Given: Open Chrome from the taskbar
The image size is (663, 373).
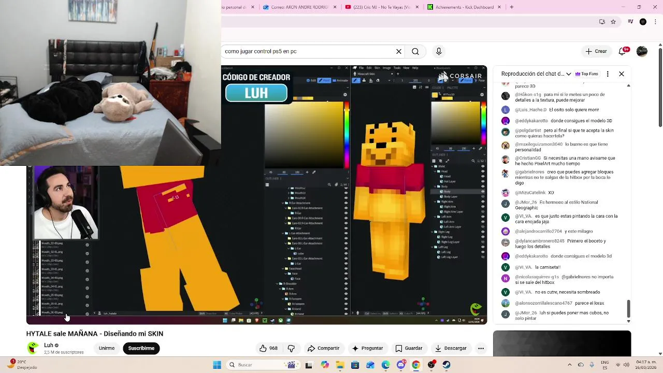Looking at the screenshot, I should [415, 365].
